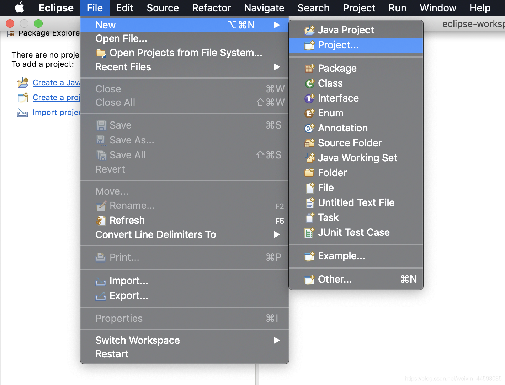Select Interface from New submenu
505x385 pixels.
click(356, 98)
